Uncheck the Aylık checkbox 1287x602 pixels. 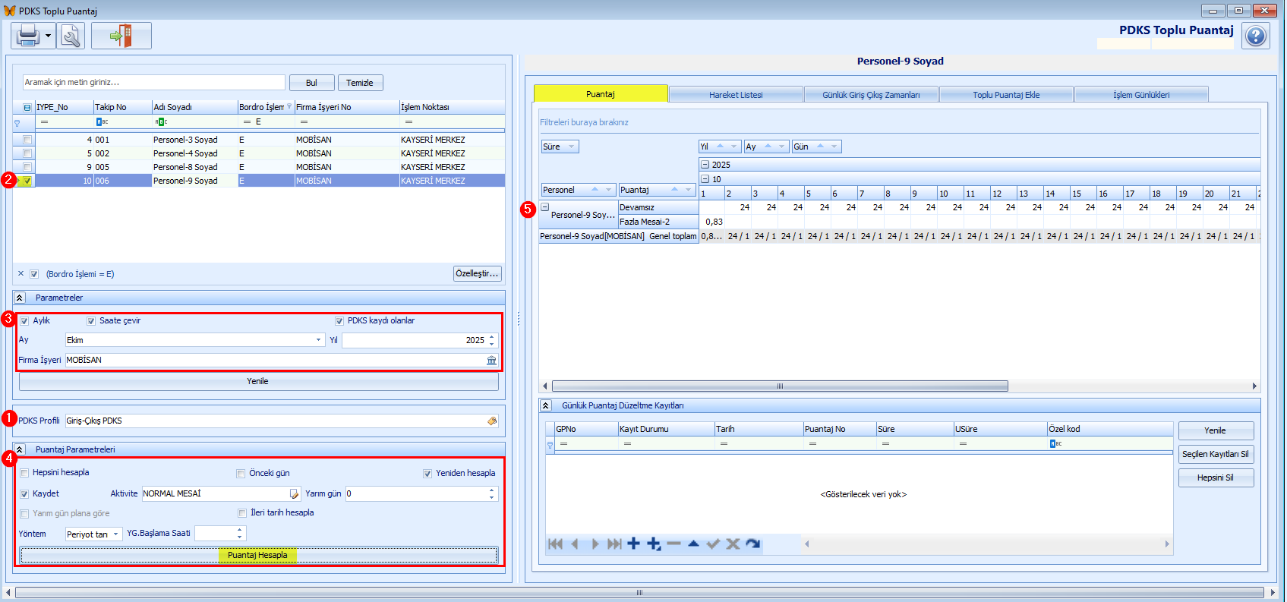24,321
